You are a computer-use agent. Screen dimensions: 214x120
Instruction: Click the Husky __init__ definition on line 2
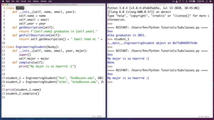(x=44, y=12)
